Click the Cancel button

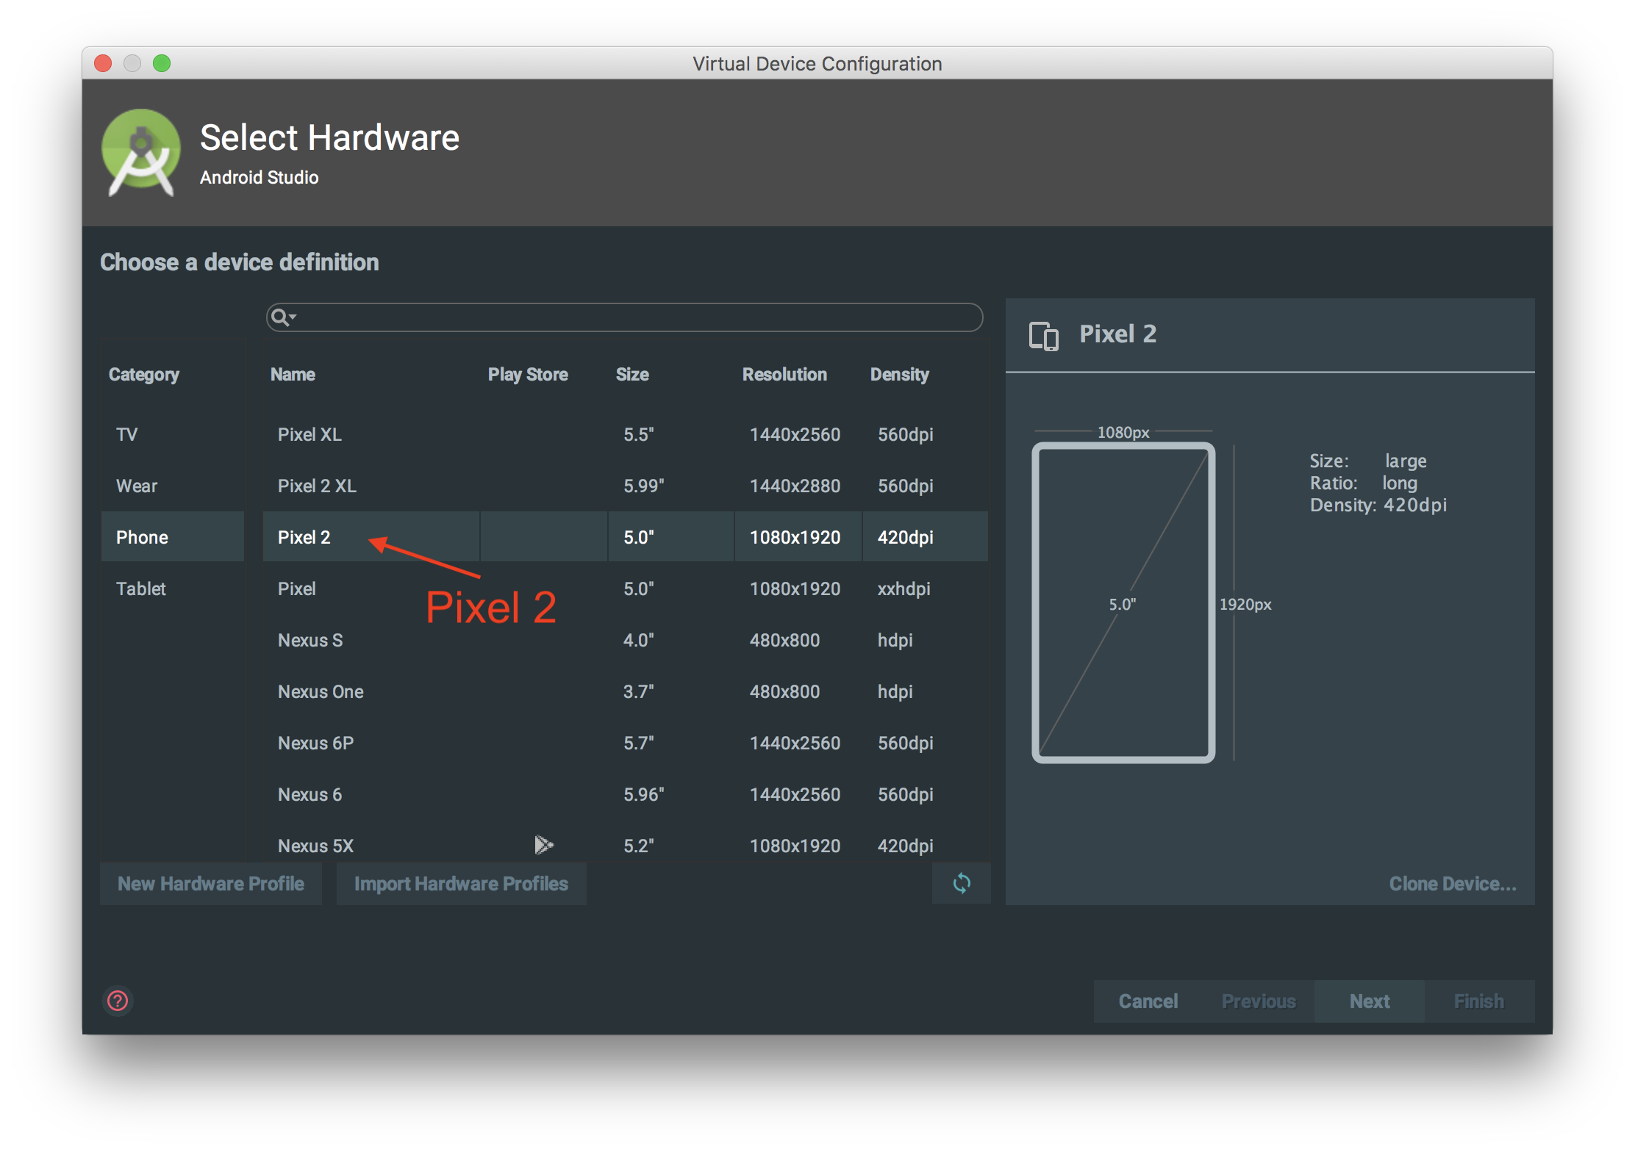[x=1148, y=1001]
